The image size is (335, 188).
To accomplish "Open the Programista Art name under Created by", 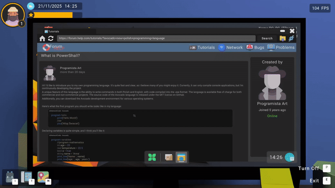I will (x=272, y=104).
